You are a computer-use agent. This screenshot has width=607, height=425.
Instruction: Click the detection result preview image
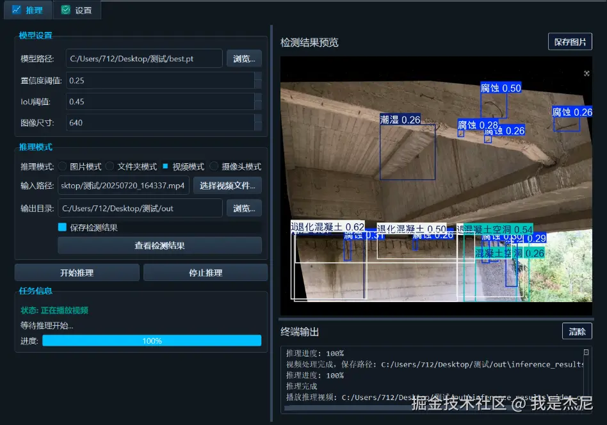[436, 186]
